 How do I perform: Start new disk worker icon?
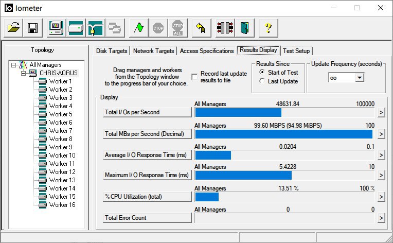(76, 28)
